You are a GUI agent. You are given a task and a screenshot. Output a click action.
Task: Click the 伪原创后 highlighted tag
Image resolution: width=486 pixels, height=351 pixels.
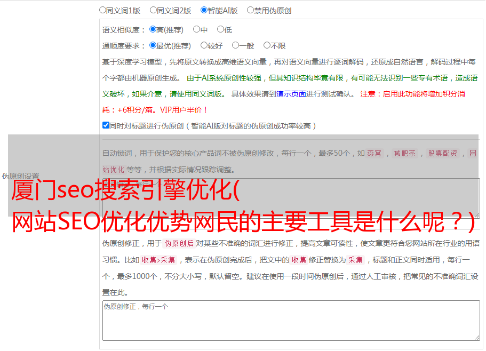[179, 243]
